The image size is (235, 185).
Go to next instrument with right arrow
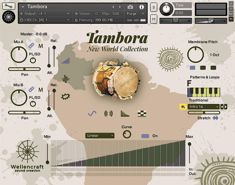point(120,7)
